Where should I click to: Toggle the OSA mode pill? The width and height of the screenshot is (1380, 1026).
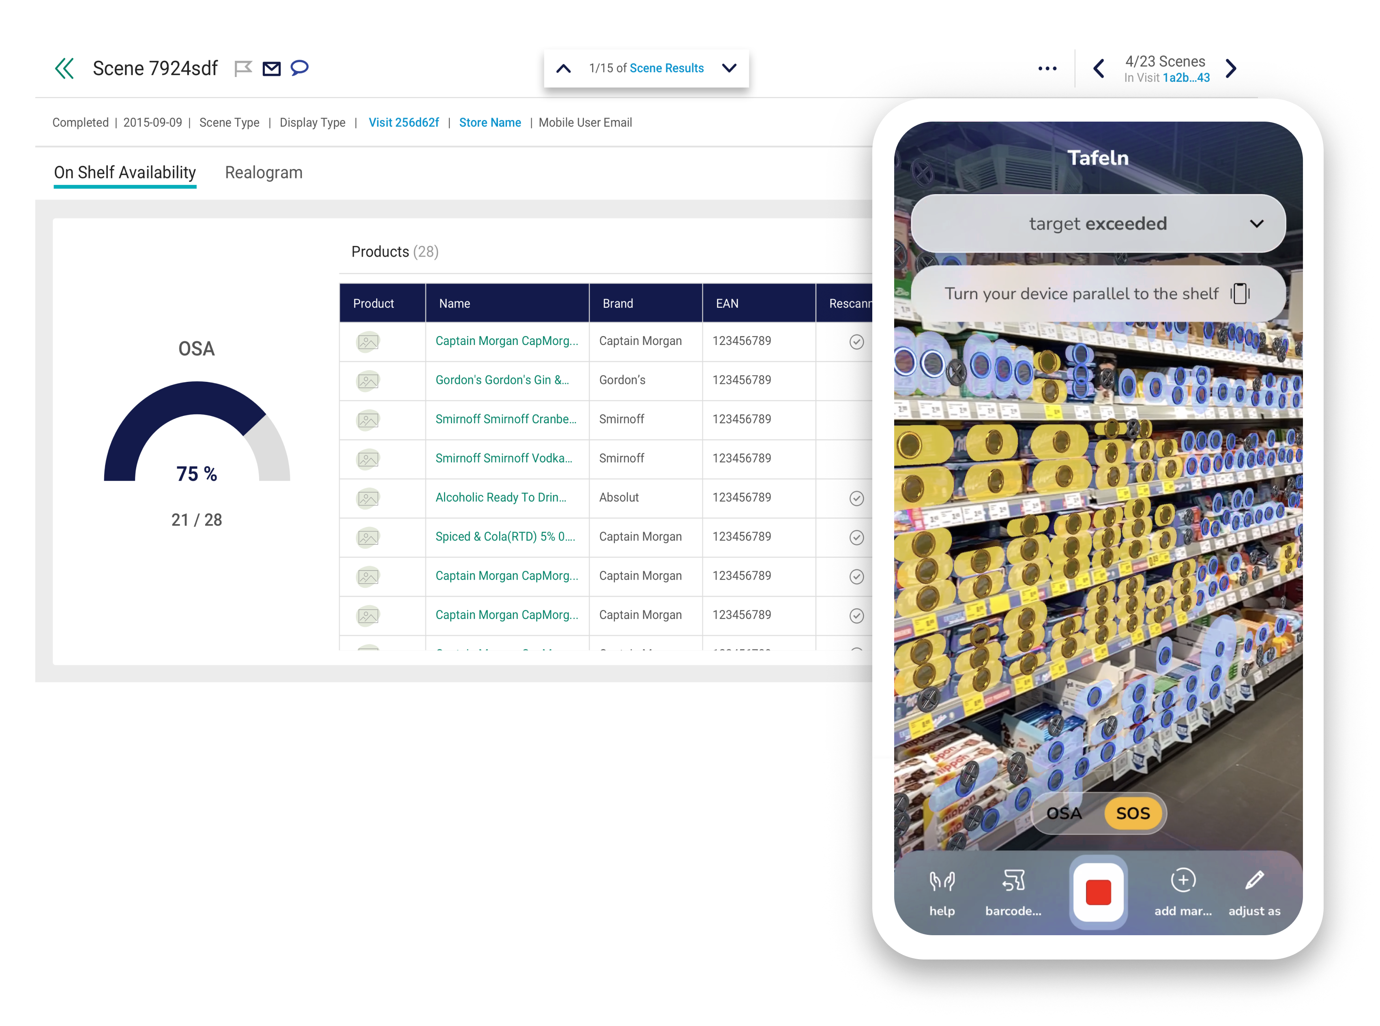pos(1064,813)
